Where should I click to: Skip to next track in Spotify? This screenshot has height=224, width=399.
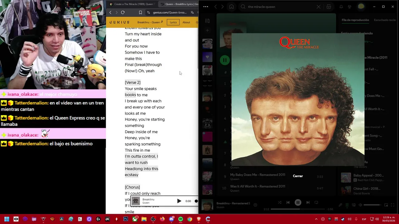coord(308,203)
